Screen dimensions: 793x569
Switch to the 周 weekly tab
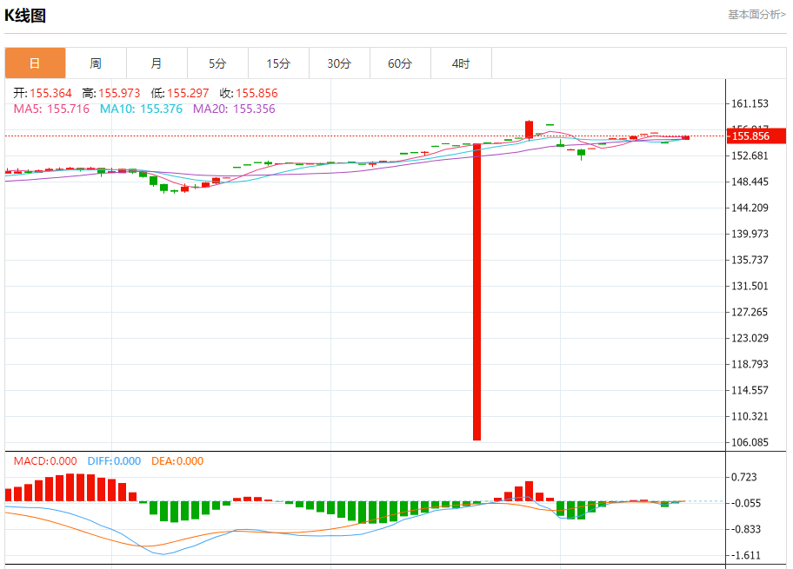97,63
